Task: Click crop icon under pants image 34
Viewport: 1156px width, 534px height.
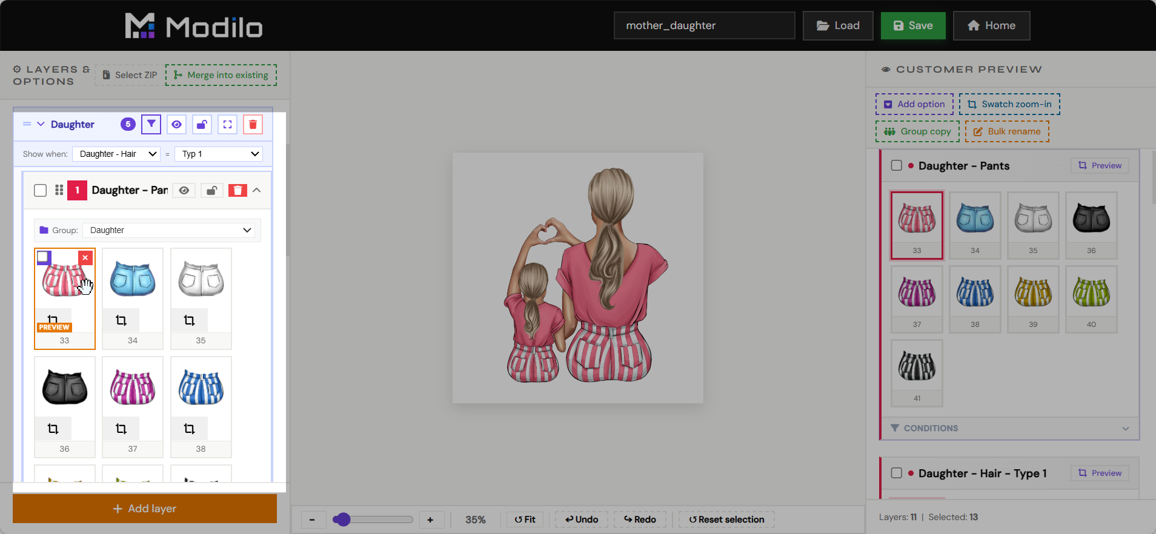Action: 121,320
